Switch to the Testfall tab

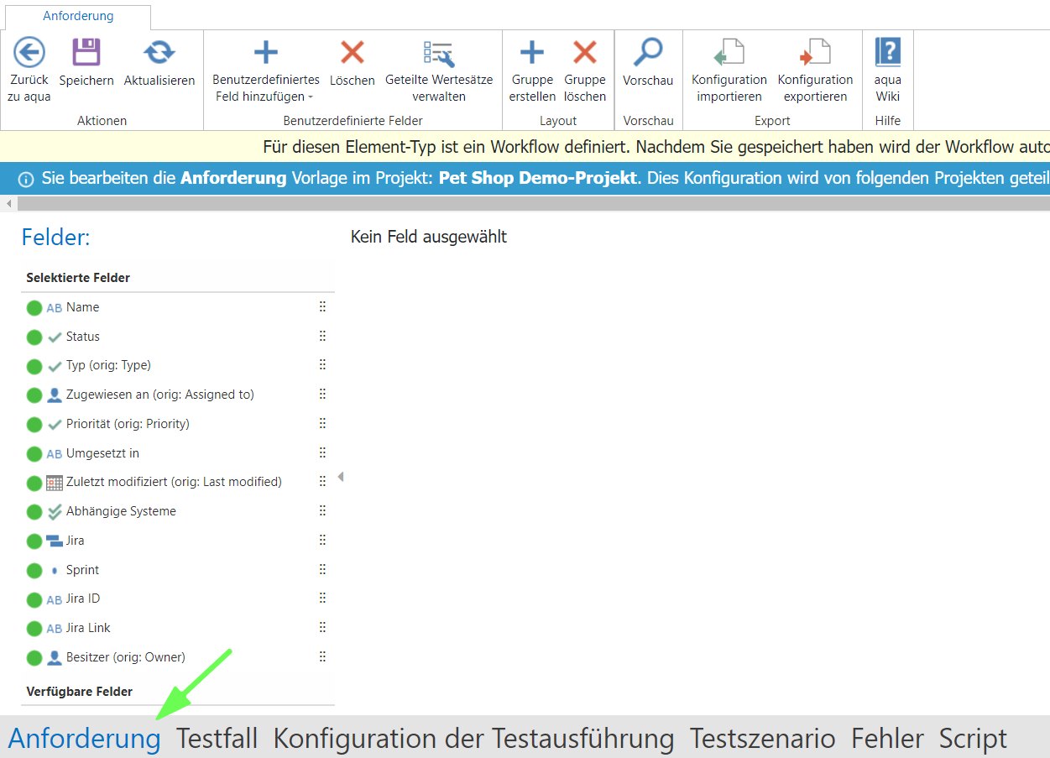click(x=217, y=739)
